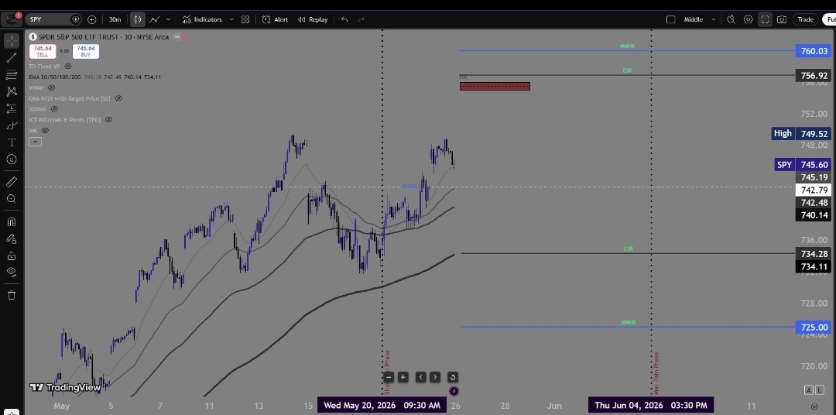This screenshot has width=836, height=415.
Task: Click the EMA 20/50/100/200 legend label
Action: click(54, 77)
